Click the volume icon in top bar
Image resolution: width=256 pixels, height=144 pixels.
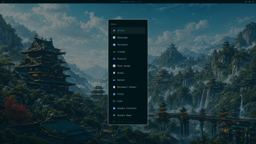pos(250,2)
